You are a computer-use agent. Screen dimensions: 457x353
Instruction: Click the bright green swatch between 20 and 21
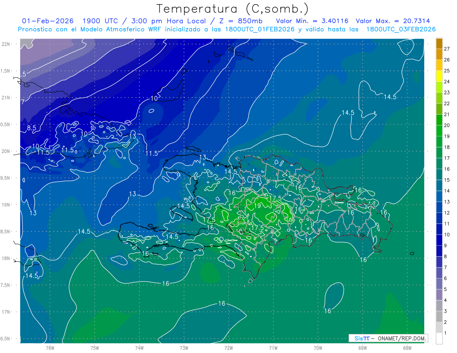(x=439, y=120)
